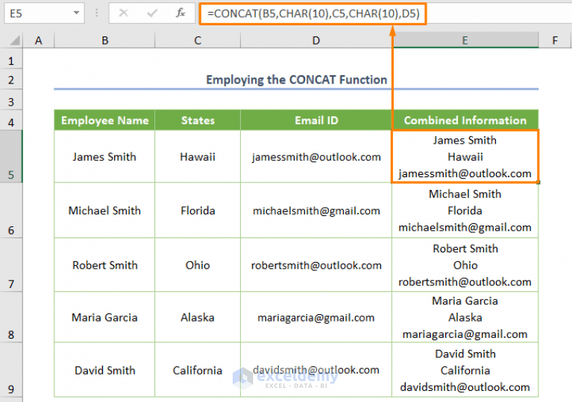Select column D header

coord(316,40)
